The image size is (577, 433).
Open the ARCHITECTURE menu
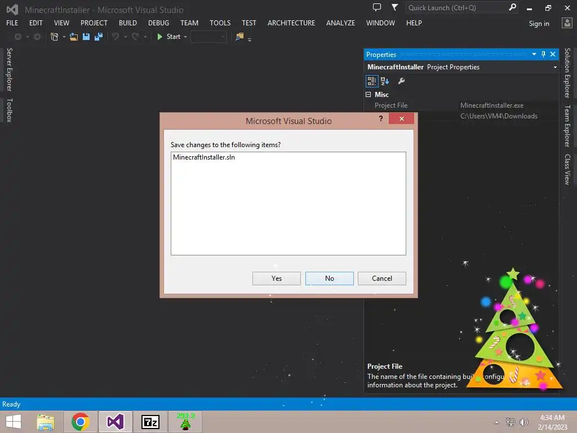coord(291,23)
